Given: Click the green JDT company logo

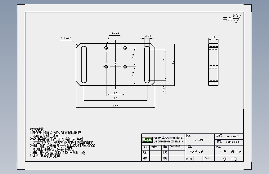Looking at the screenshot, I should [x=147, y=140].
